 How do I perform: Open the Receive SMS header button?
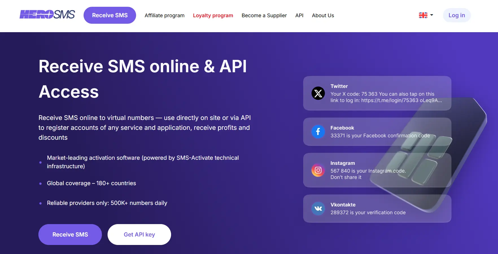coord(110,15)
